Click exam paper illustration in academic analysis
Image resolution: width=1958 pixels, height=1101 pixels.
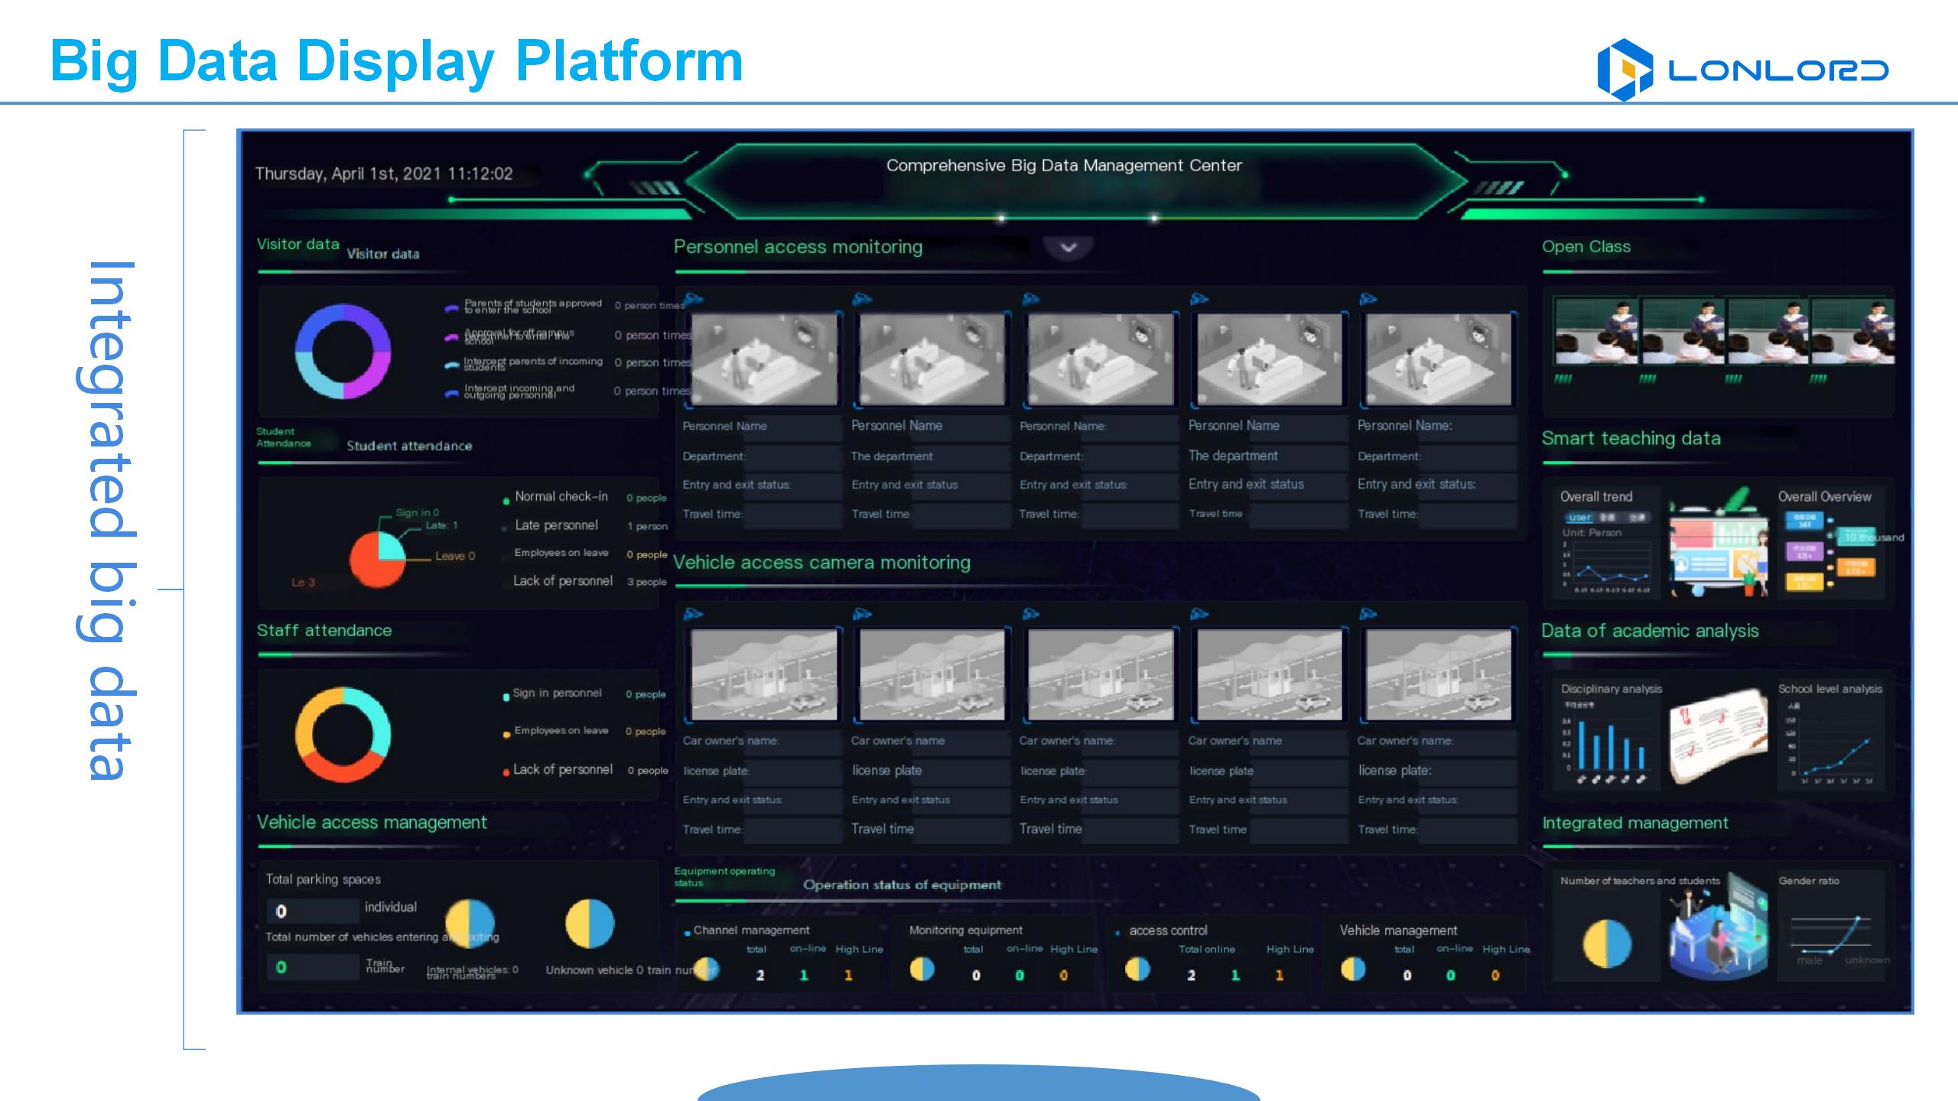(1717, 736)
